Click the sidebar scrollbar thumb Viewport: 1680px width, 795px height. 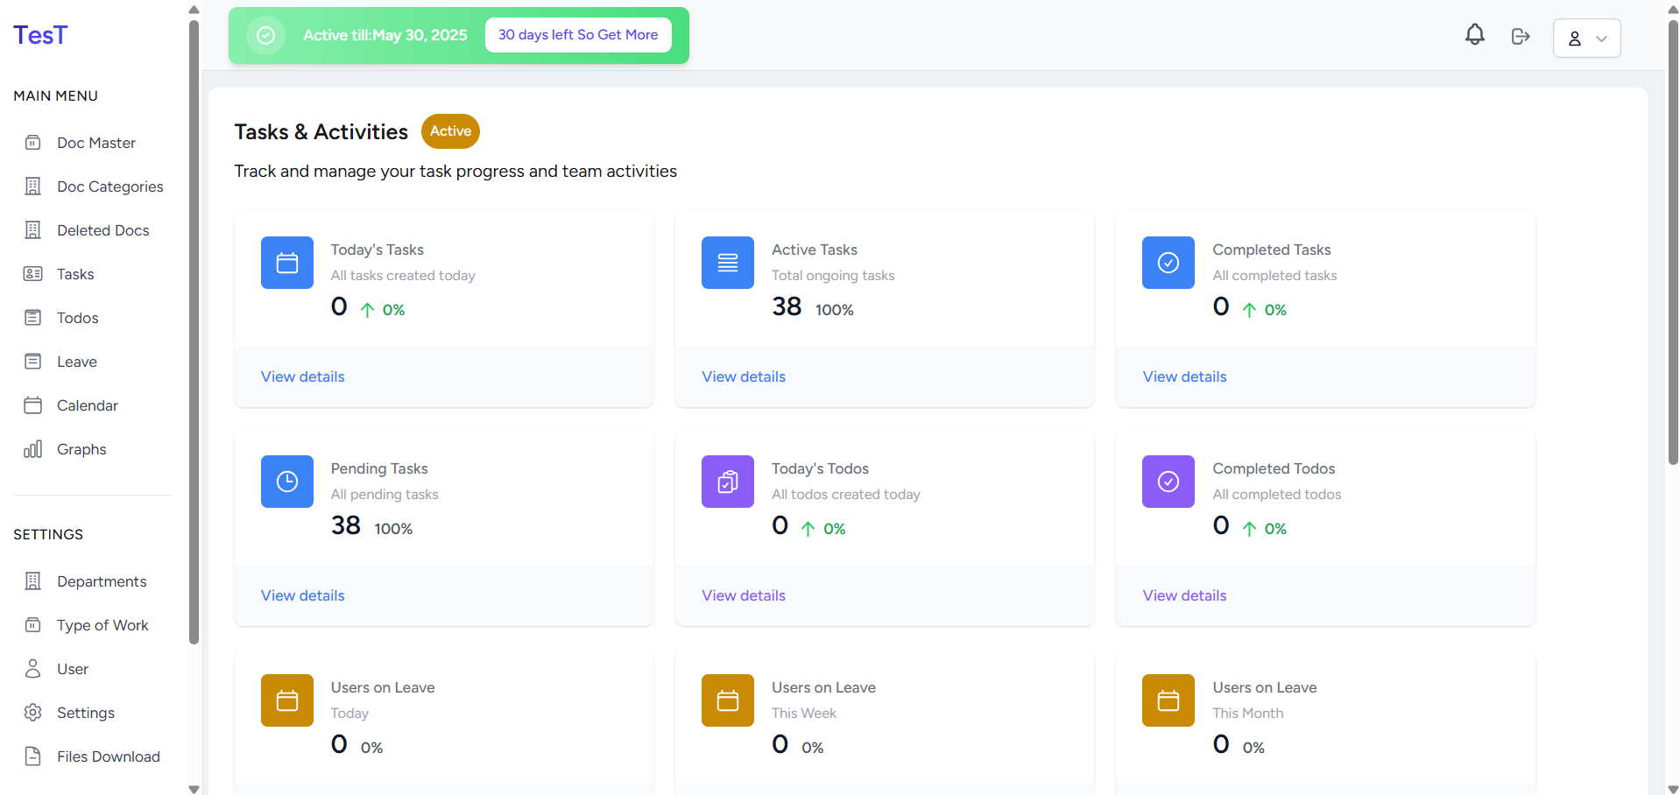pos(194,333)
